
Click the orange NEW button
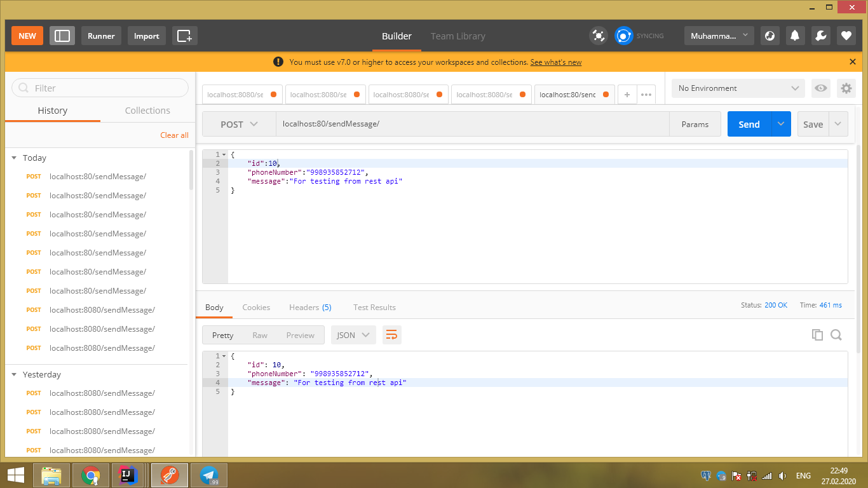27,36
